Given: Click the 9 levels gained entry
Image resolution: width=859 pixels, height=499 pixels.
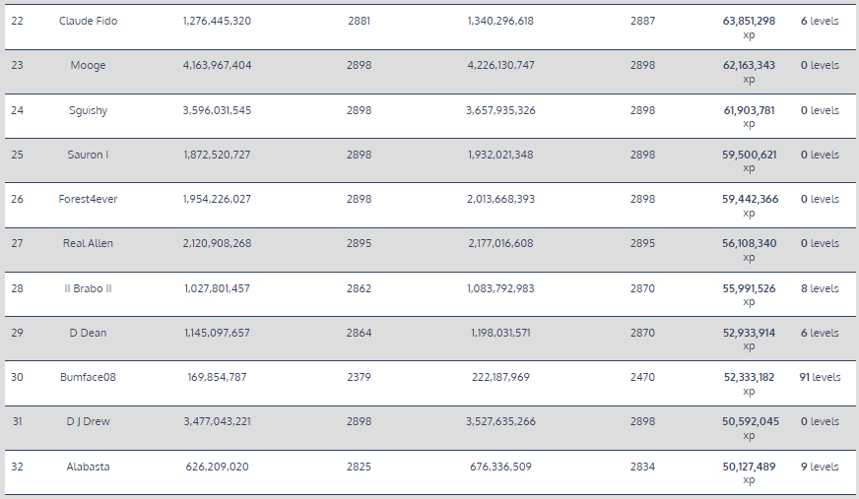Looking at the screenshot, I should point(820,467).
